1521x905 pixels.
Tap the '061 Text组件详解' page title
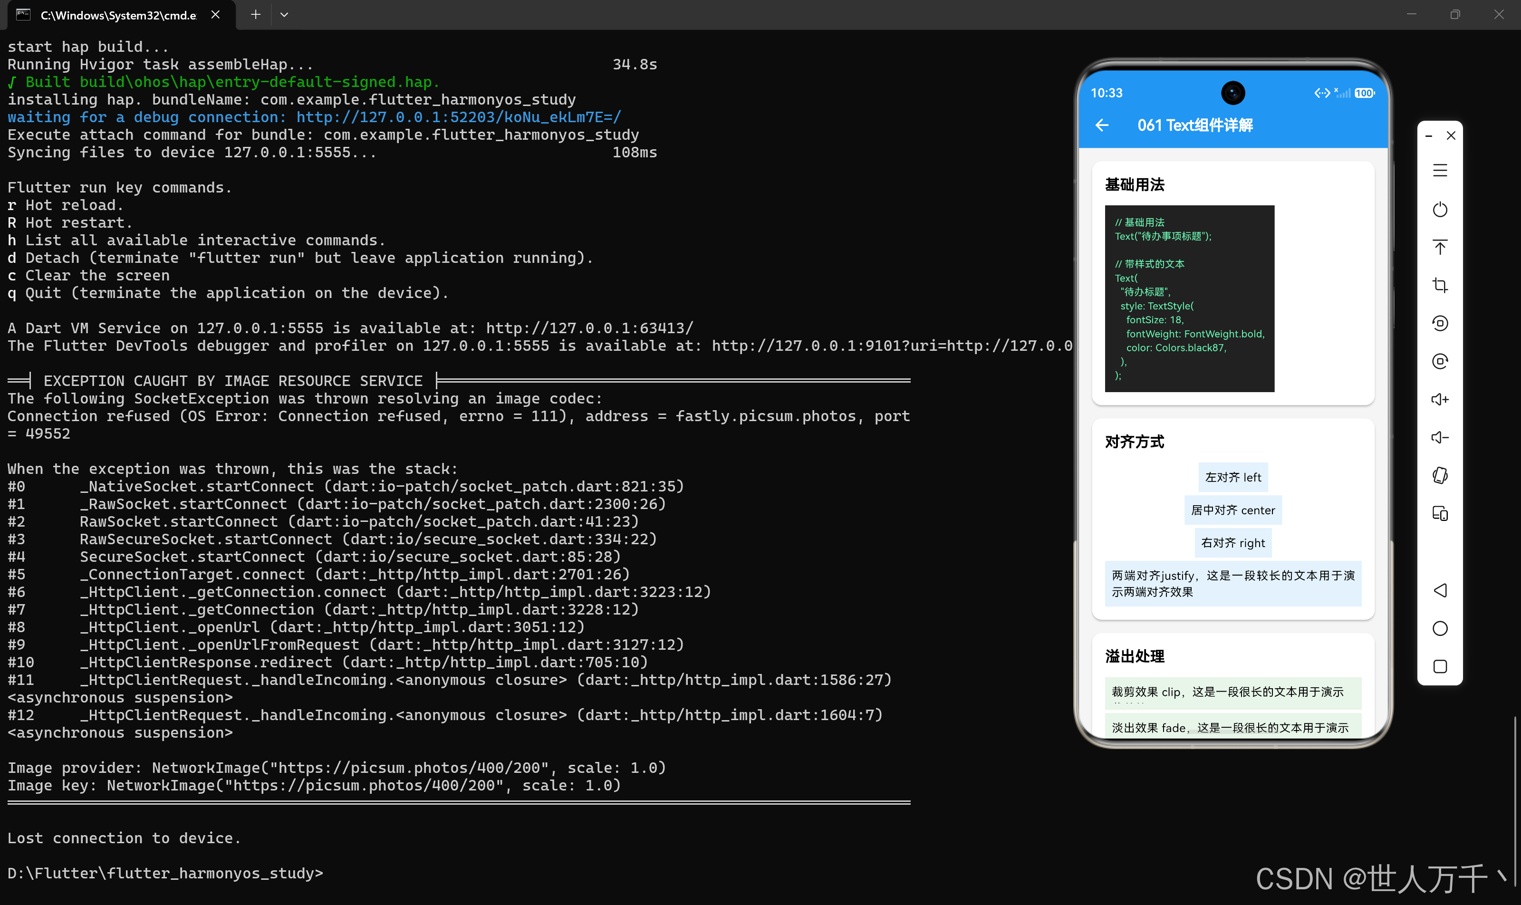click(1195, 125)
